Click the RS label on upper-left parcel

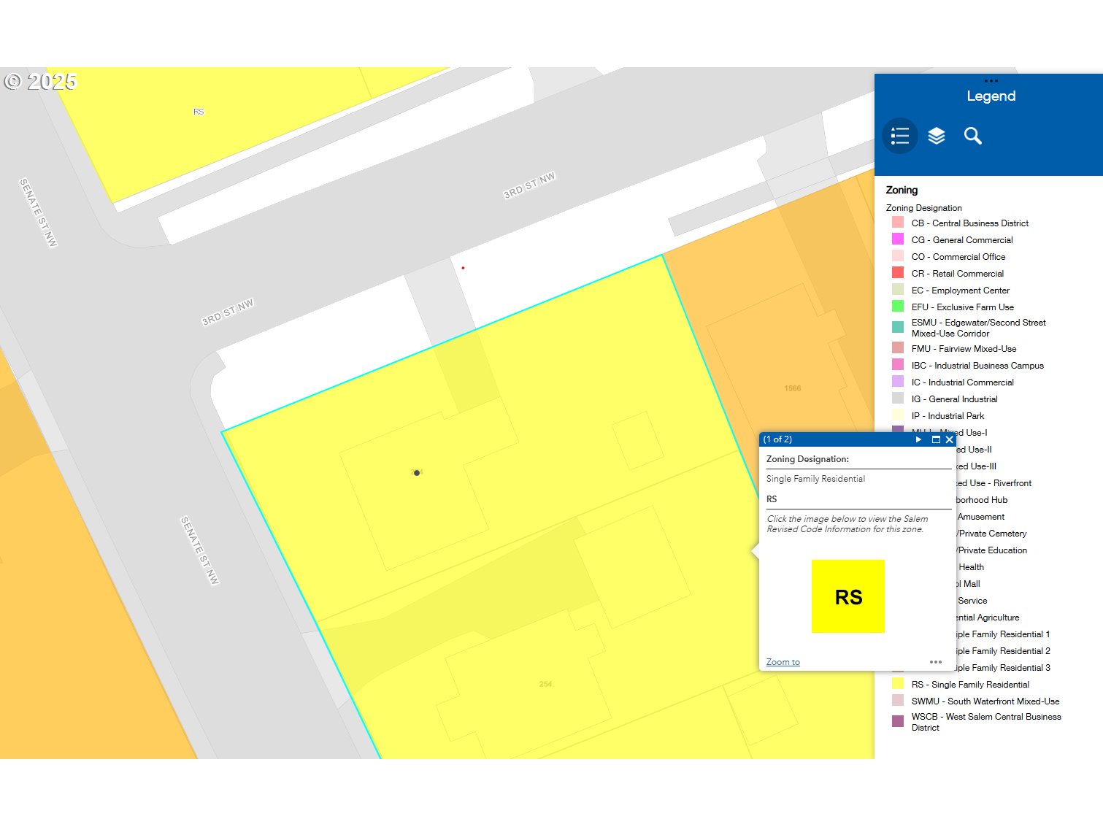(x=199, y=112)
